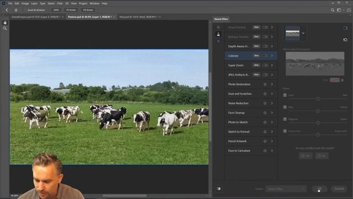Viewport: 353px width, 199px height.
Task: Expand the Smart Portrait filter arrow
Action: tap(272, 27)
